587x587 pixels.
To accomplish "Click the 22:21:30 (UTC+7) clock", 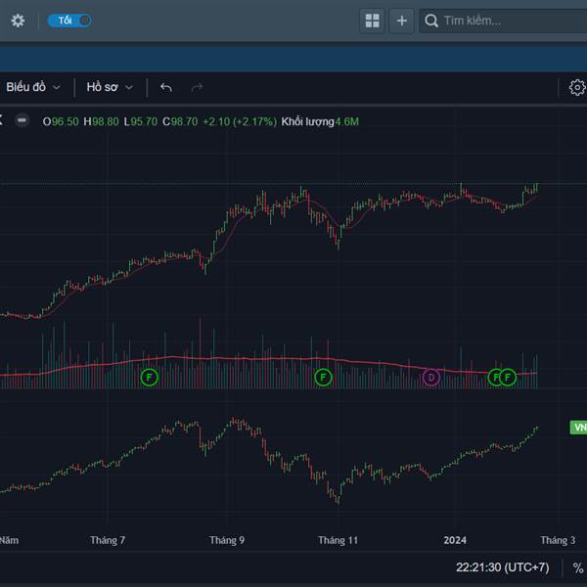I will pyautogui.click(x=503, y=567).
